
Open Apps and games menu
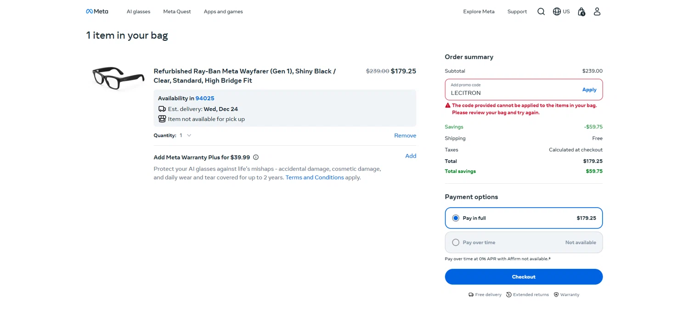pos(223,11)
